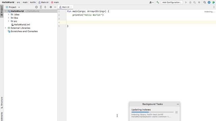The height and width of the screenshot is (121, 216).
Task: Click the JetBrains Toolbox icon at top right
Action: coord(213,2)
